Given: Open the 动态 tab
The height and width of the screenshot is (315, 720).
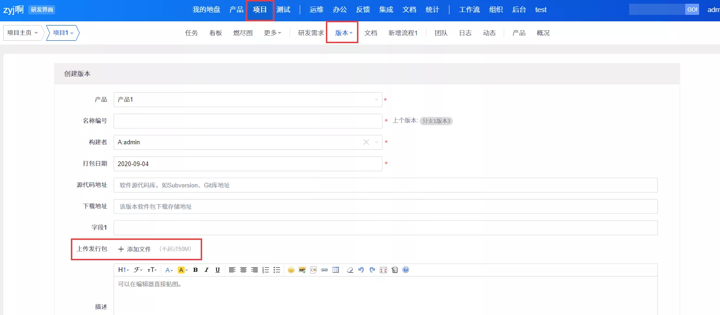Looking at the screenshot, I should pos(490,33).
